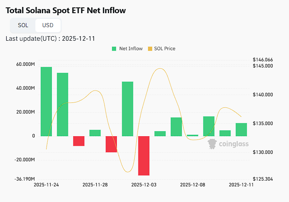Screen dimensions: 289x202
Task: Click the tall green bar near 2025-12-03
Action: pyautogui.click(x=127, y=109)
